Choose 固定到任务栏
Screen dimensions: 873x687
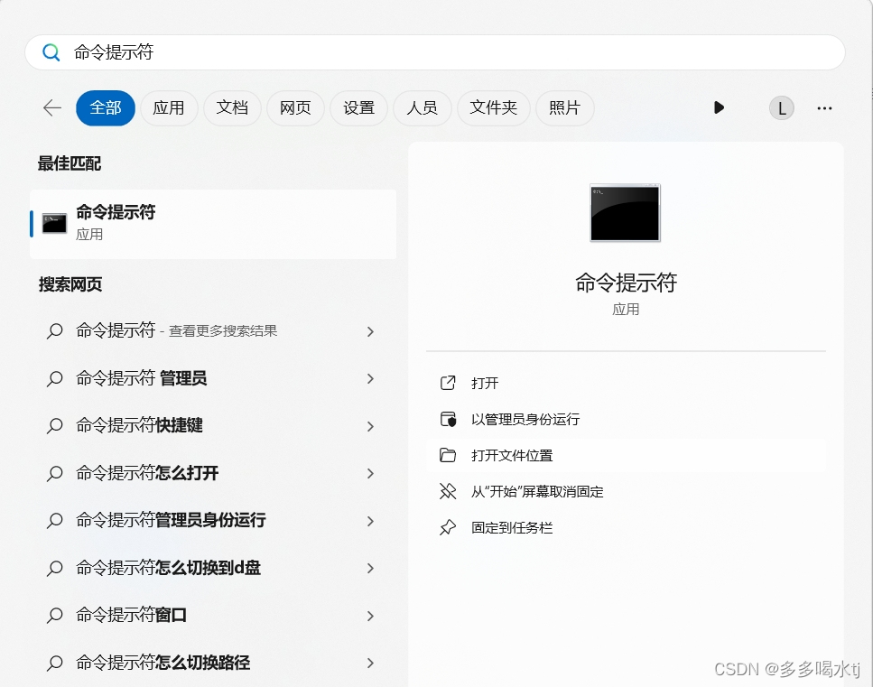[626, 527]
